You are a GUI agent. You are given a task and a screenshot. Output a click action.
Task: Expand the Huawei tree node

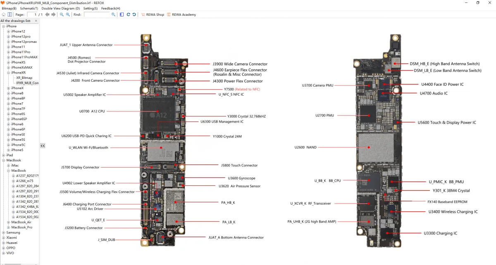[3, 243]
